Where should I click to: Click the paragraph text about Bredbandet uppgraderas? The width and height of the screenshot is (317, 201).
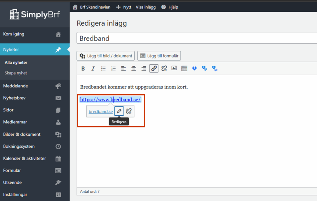pos(134,87)
